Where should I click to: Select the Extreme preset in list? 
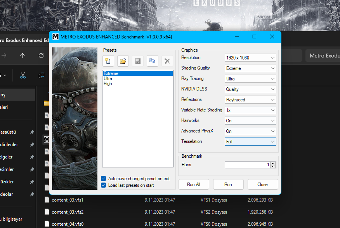point(138,73)
